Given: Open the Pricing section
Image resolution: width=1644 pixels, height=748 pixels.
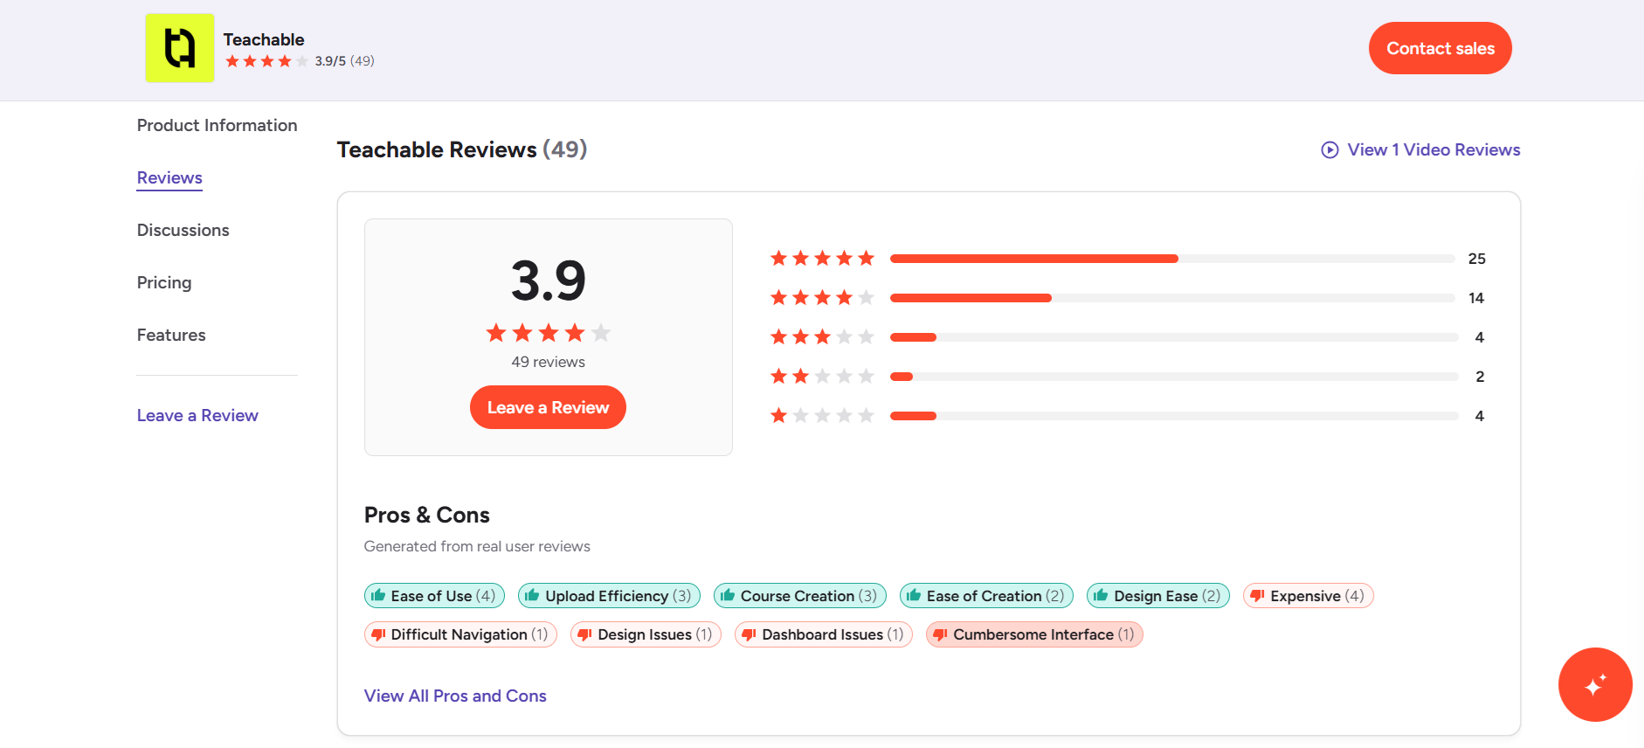Looking at the screenshot, I should point(164,283).
